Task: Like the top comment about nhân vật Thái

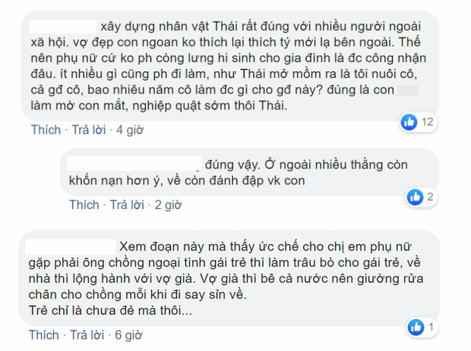Action: [x=46, y=130]
